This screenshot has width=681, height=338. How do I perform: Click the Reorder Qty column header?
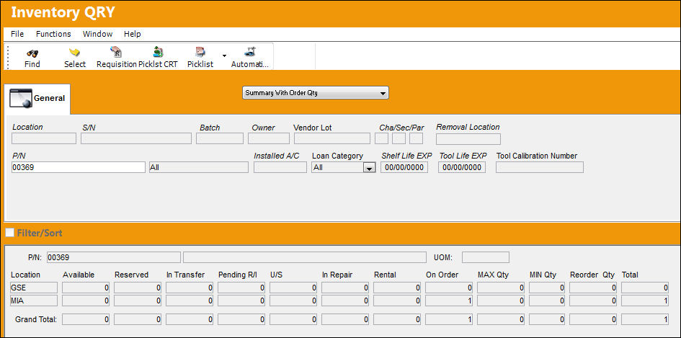click(592, 275)
